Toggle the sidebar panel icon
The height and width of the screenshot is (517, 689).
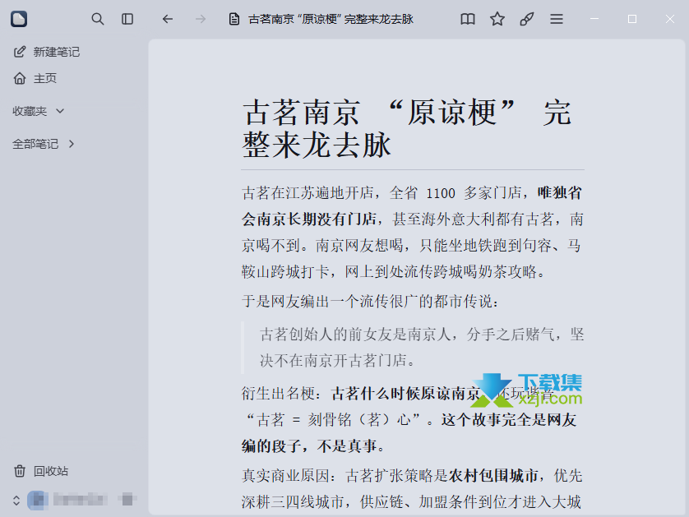(x=127, y=19)
